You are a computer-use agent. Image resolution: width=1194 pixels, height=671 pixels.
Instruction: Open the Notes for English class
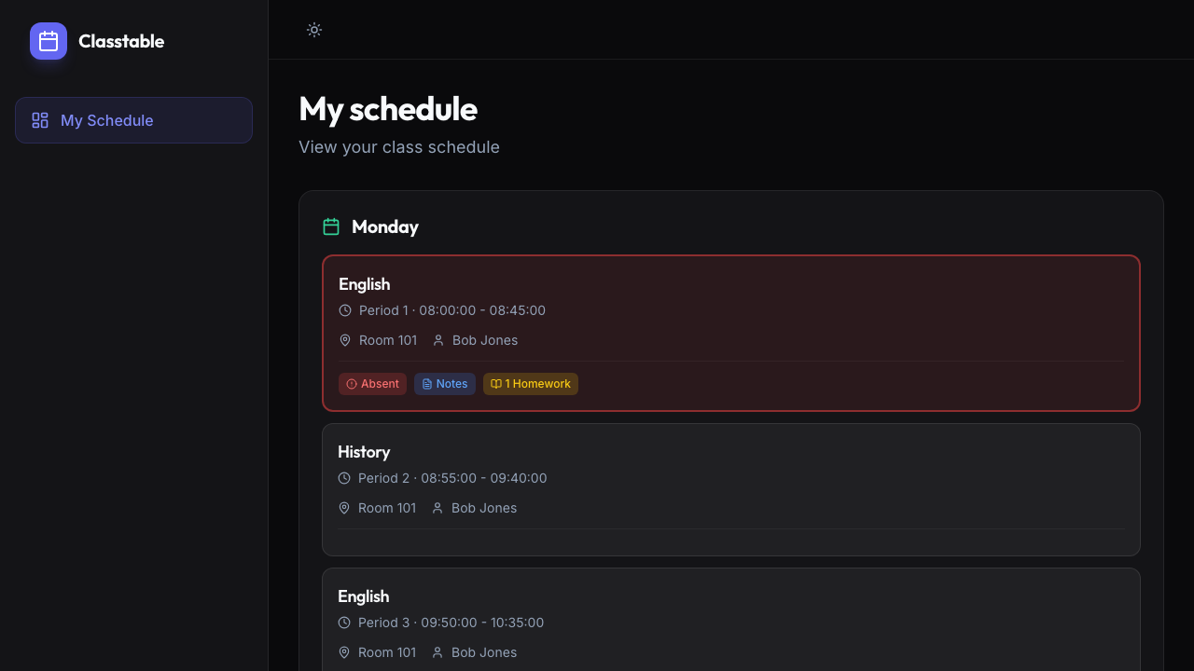click(x=445, y=384)
